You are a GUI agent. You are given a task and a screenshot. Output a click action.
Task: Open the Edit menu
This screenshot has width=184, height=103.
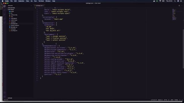(x=15, y=1)
